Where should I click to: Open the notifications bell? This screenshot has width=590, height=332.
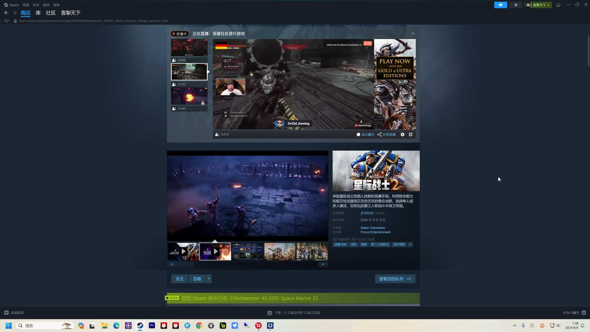click(516, 5)
